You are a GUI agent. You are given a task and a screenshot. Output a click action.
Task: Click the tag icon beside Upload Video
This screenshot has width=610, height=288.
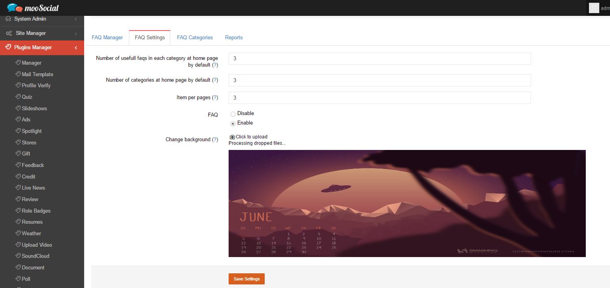click(18, 245)
